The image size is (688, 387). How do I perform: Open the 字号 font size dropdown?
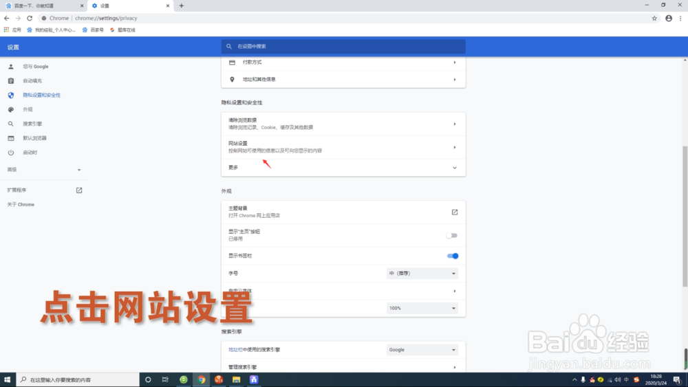pos(422,274)
